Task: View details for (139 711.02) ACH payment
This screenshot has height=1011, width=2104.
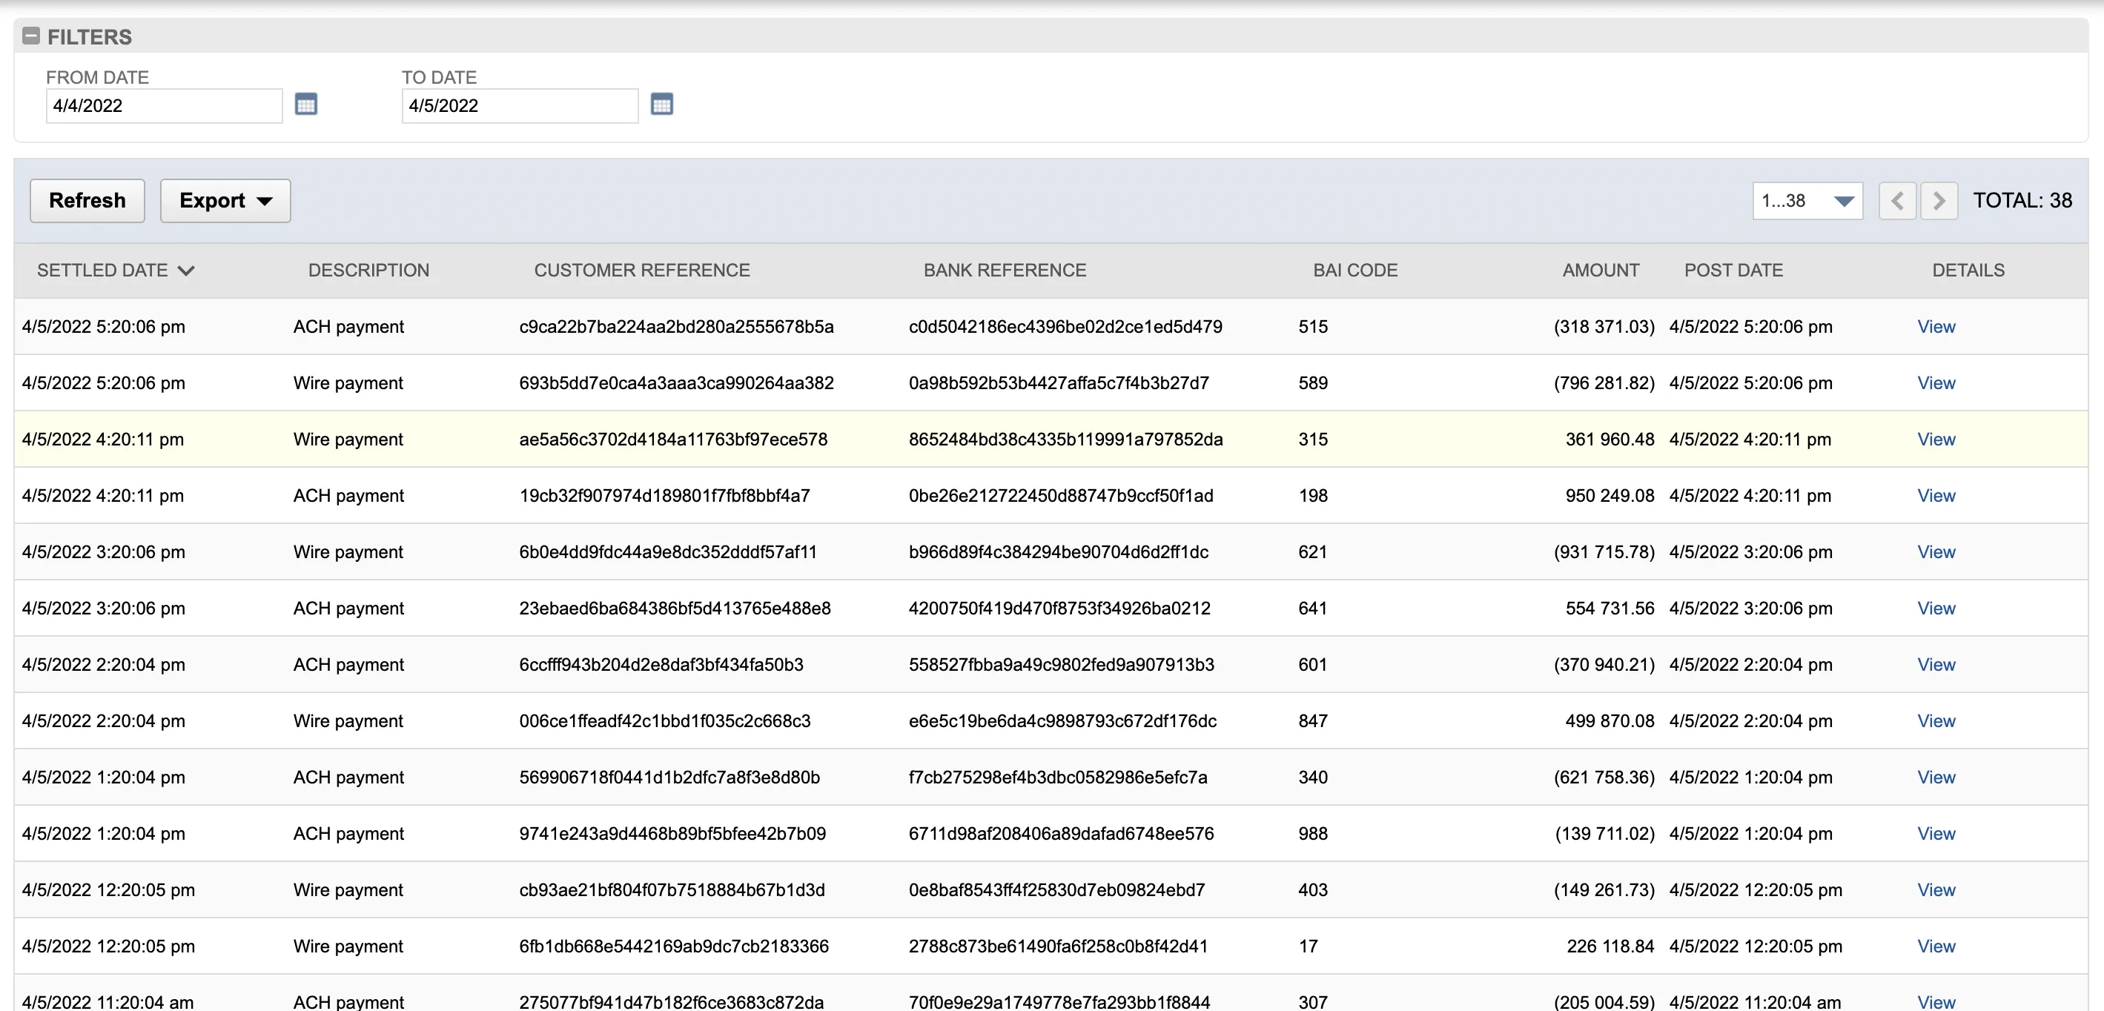Action: point(1936,834)
